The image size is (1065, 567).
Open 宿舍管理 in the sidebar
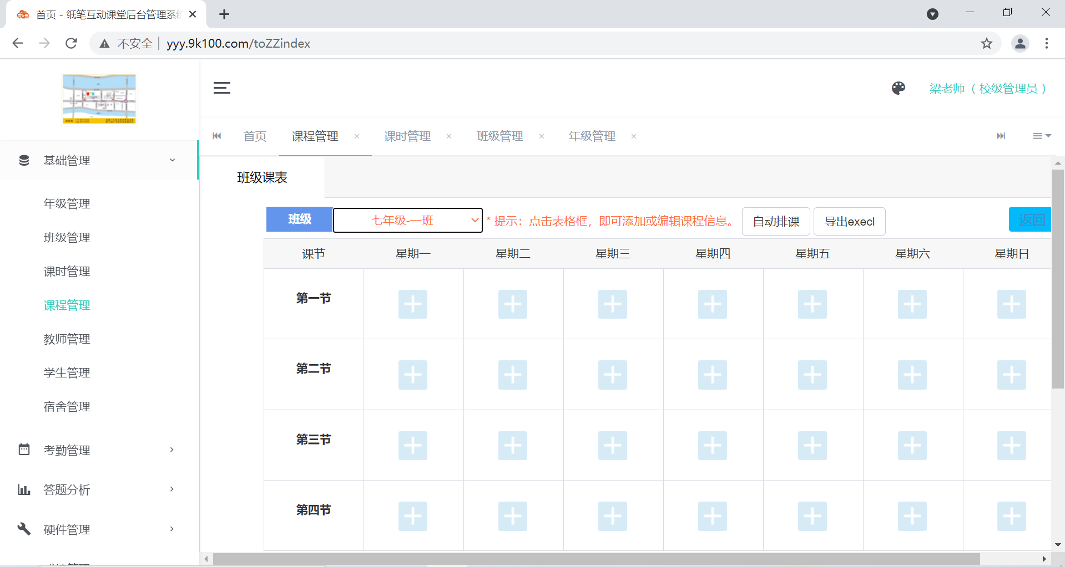coord(67,406)
